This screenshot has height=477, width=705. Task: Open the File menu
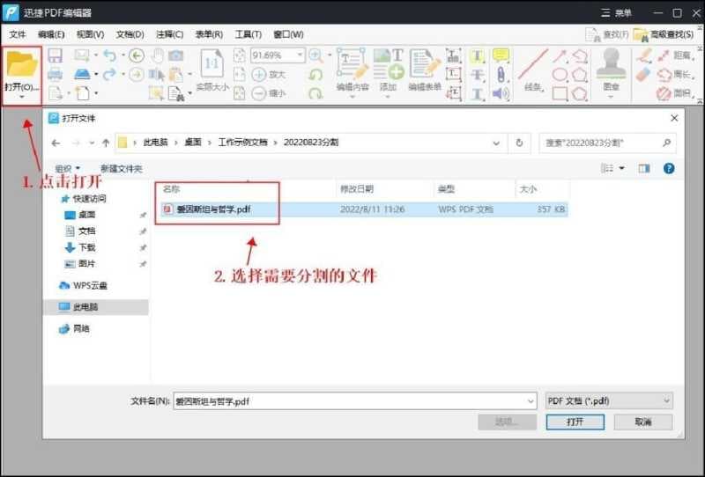click(x=18, y=34)
